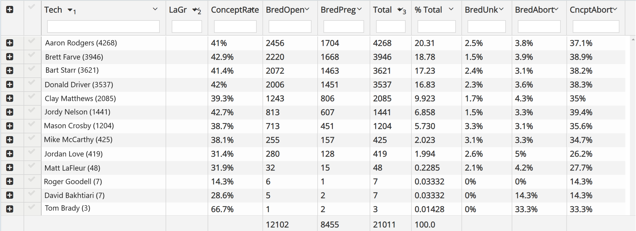Click the scrollbar up arrow
Viewport: 636px width, 231px height.
point(633,39)
